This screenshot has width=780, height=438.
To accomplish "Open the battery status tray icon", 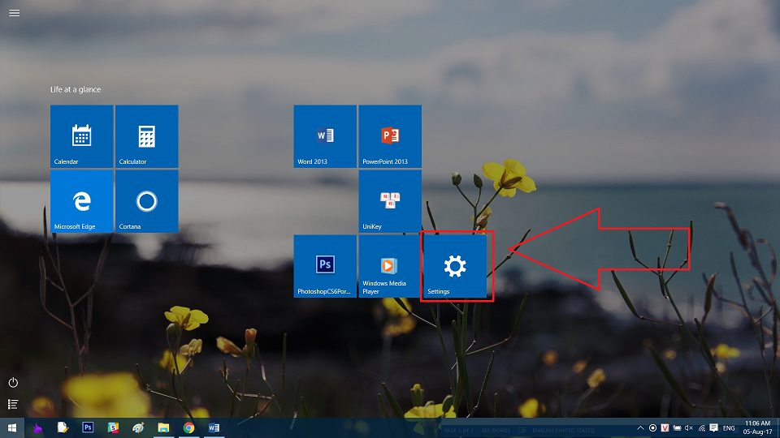I will [x=677, y=428].
